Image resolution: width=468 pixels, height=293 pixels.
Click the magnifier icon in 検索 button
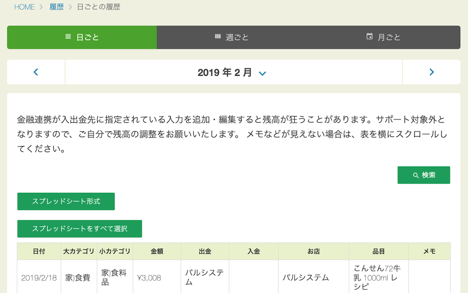pyautogui.click(x=416, y=175)
